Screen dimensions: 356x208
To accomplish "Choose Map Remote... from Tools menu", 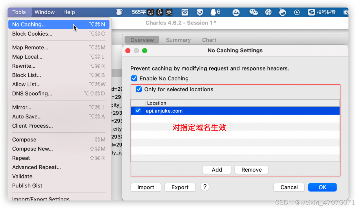I will tap(59, 48).
